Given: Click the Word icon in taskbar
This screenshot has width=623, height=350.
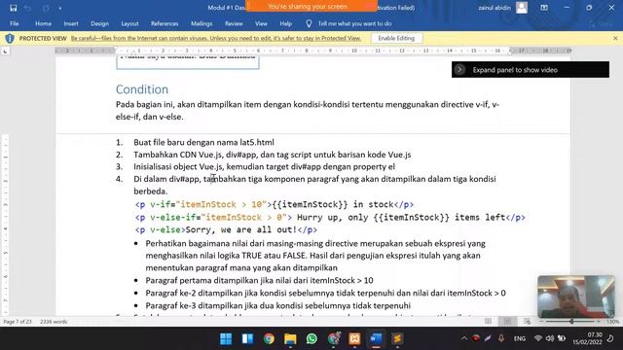Looking at the screenshot, I should [376, 338].
